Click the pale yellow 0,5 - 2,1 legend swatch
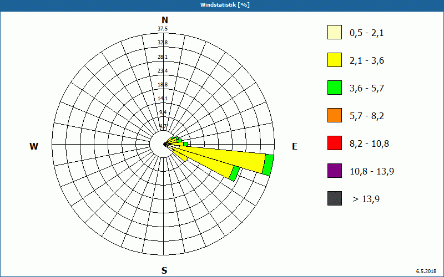Image resolution: width=444 pixels, height=277 pixels. tap(335, 32)
